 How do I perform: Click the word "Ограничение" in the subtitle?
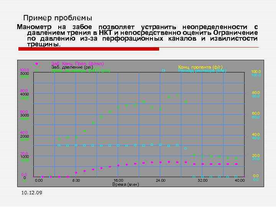point(235,33)
